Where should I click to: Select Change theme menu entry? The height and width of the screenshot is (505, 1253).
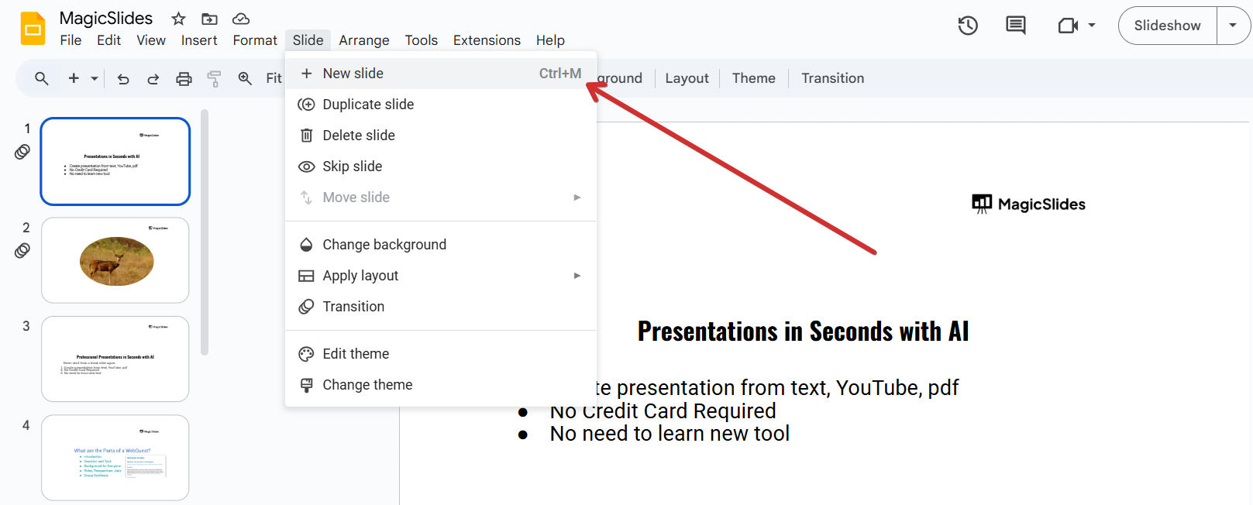pyautogui.click(x=441, y=385)
